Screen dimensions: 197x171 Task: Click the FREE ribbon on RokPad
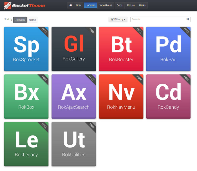tap(186, 31)
